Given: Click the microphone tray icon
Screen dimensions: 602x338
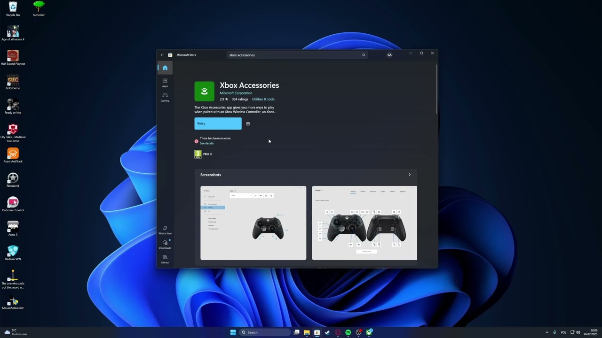Looking at the screenshot, I should 554,332.
